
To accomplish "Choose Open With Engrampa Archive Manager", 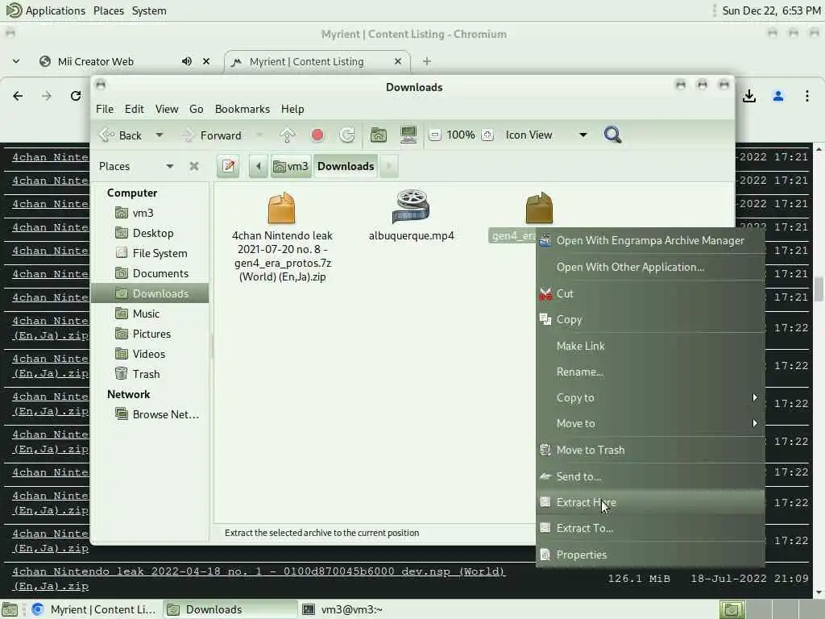I will (x=650, y=240).
